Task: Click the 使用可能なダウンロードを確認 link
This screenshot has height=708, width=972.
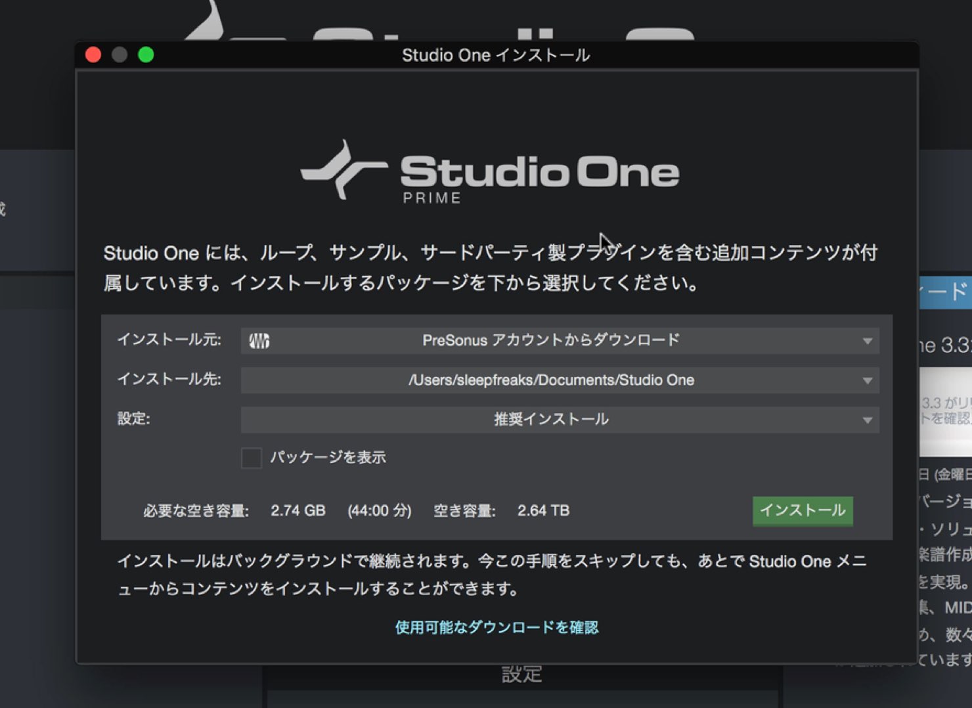Action: tap(497, 628)
